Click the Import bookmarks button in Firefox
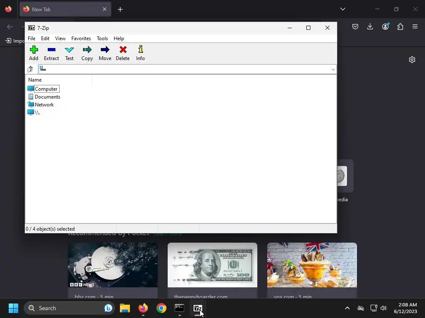 15,41
